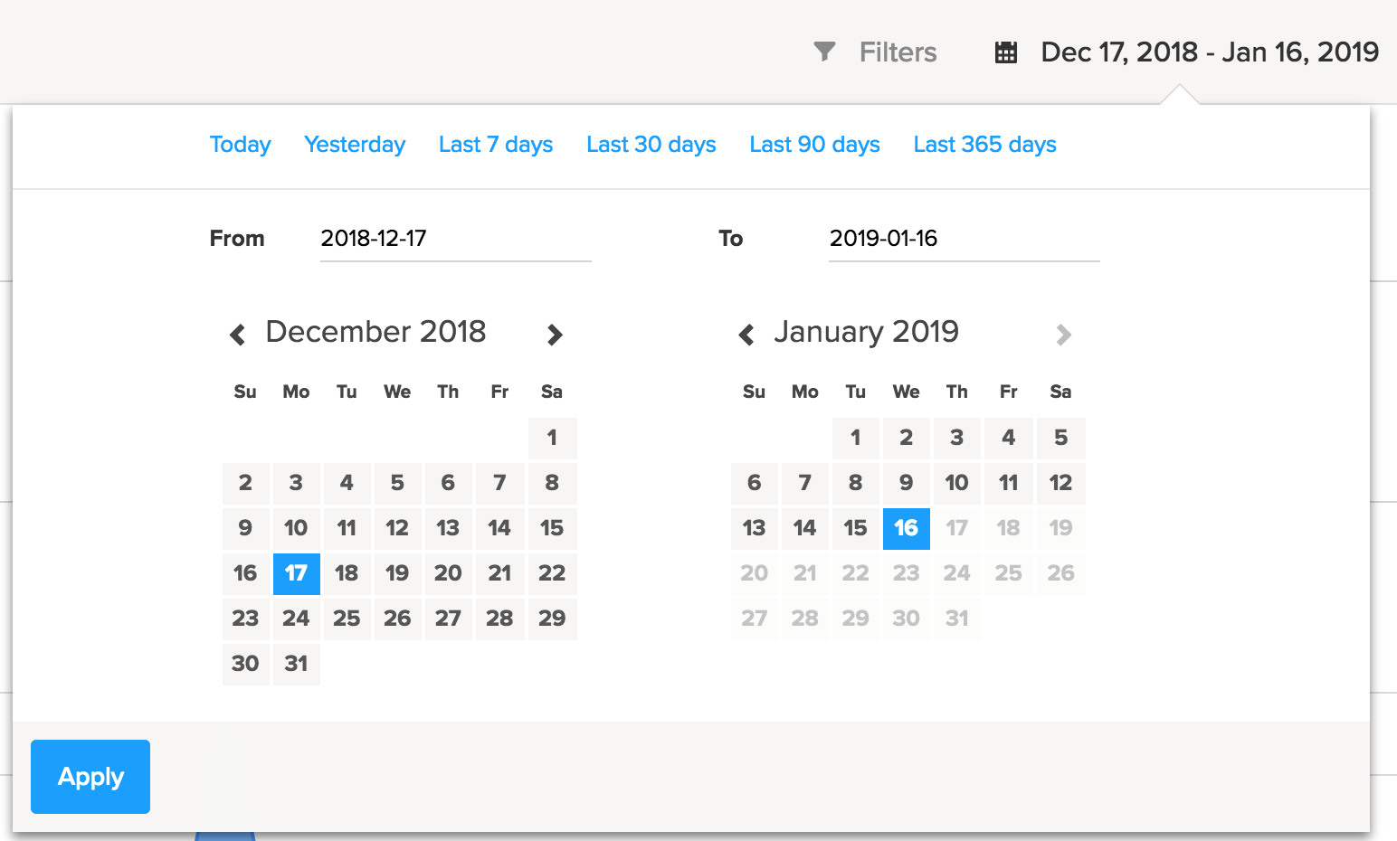
Task: Select the Today preset
Action: (x=240, y=145)
